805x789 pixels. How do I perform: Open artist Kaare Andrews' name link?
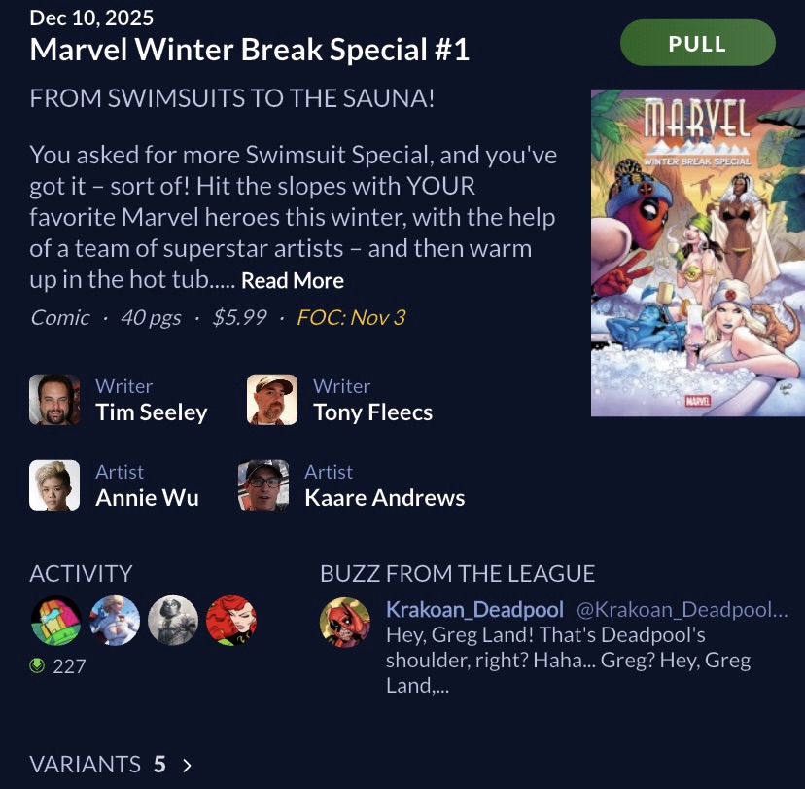click(x=385, y=498)
